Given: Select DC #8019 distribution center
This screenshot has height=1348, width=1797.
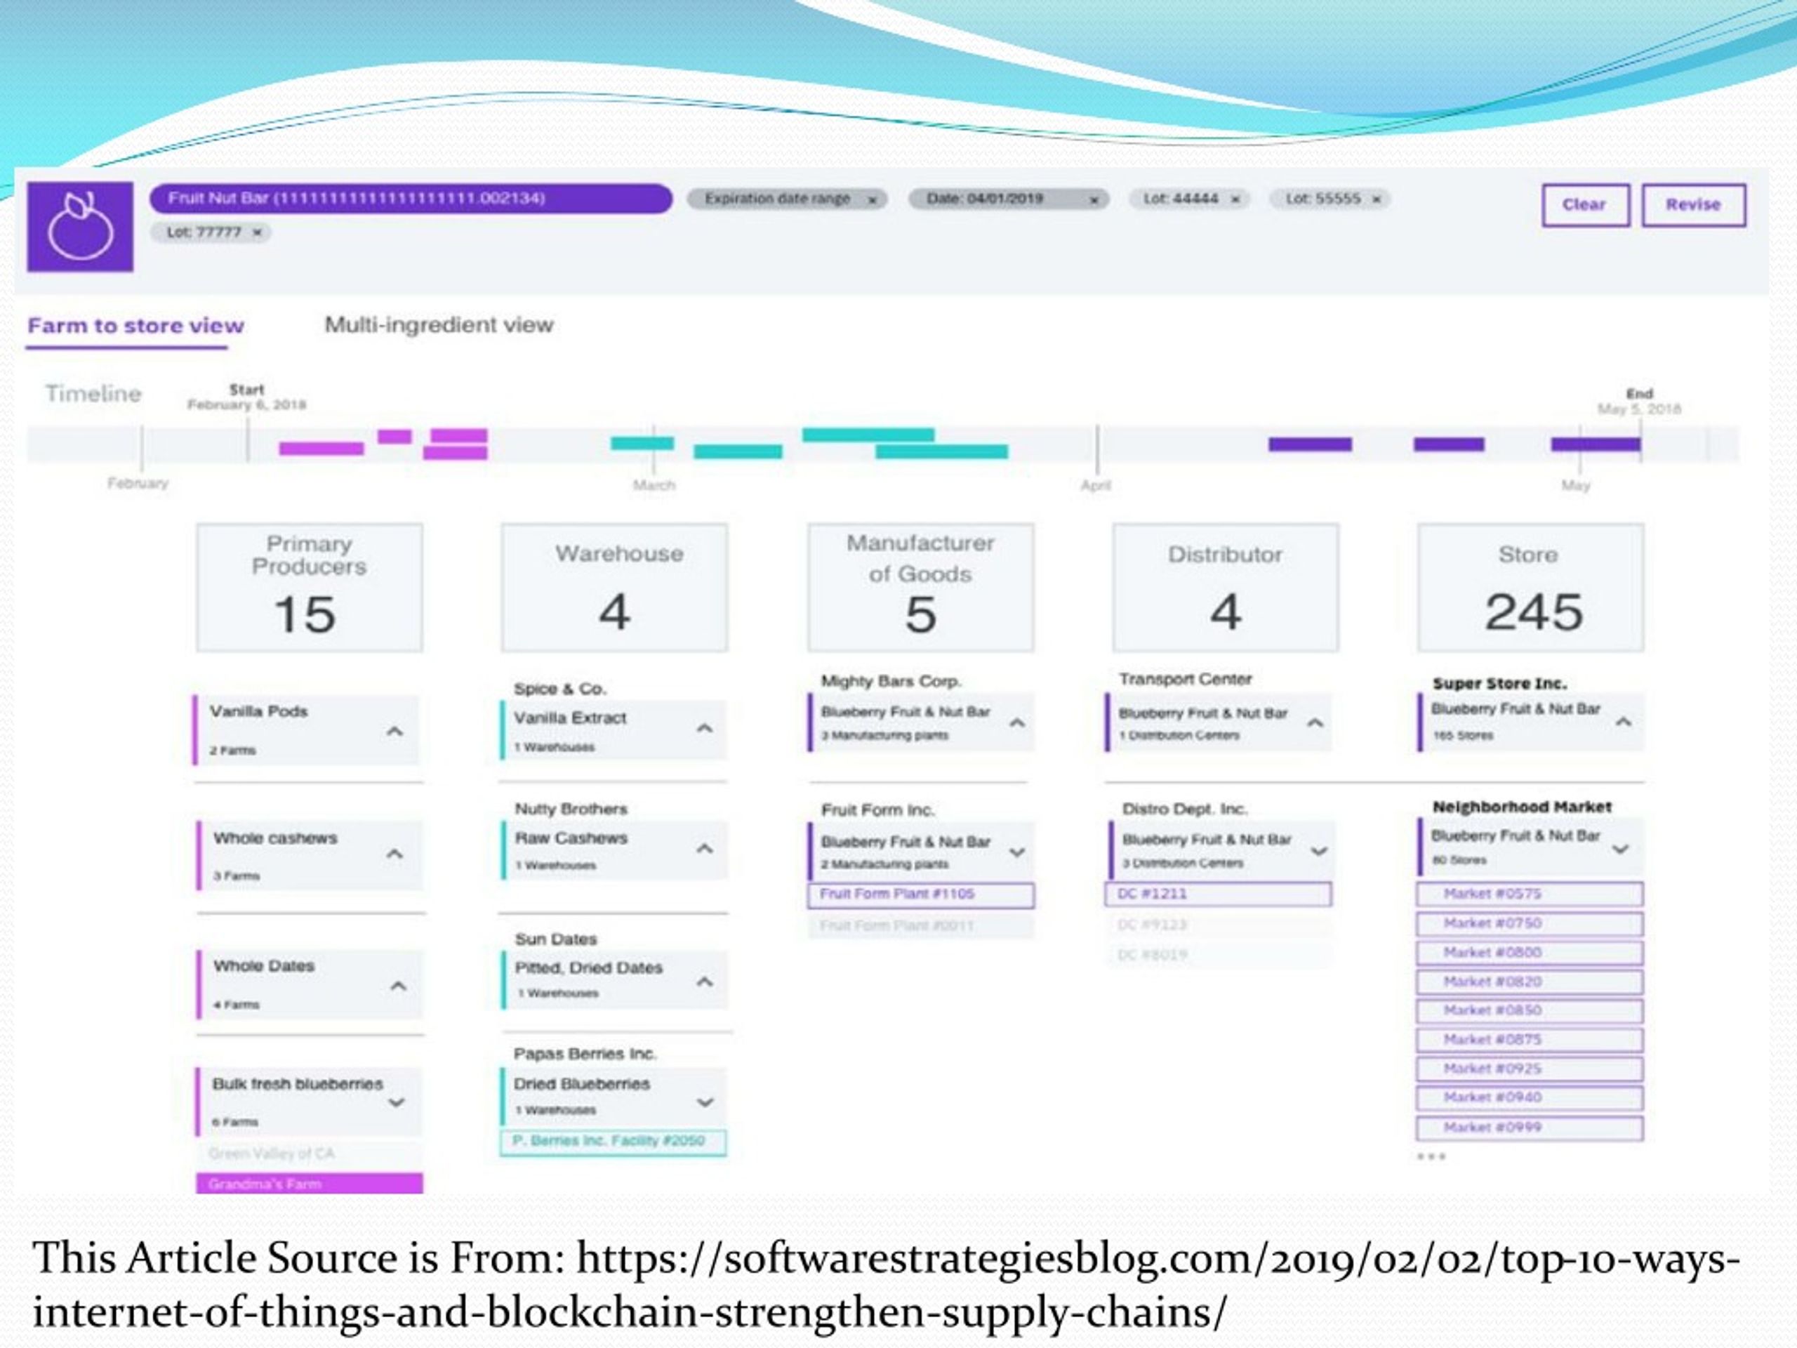Looking at the screenshot, I should click(1218, 955).
